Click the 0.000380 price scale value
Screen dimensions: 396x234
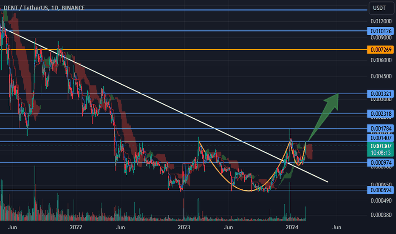(x=381, y=215)
